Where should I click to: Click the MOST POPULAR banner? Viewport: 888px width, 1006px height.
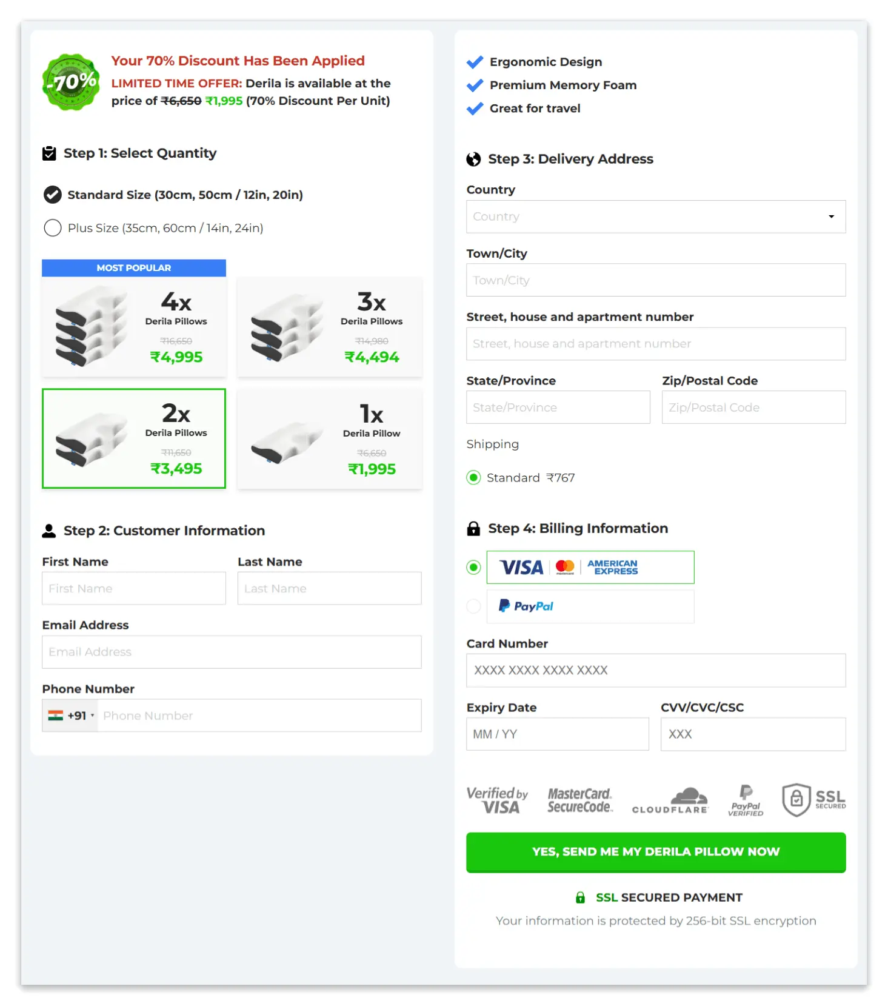tap(134, 268)
